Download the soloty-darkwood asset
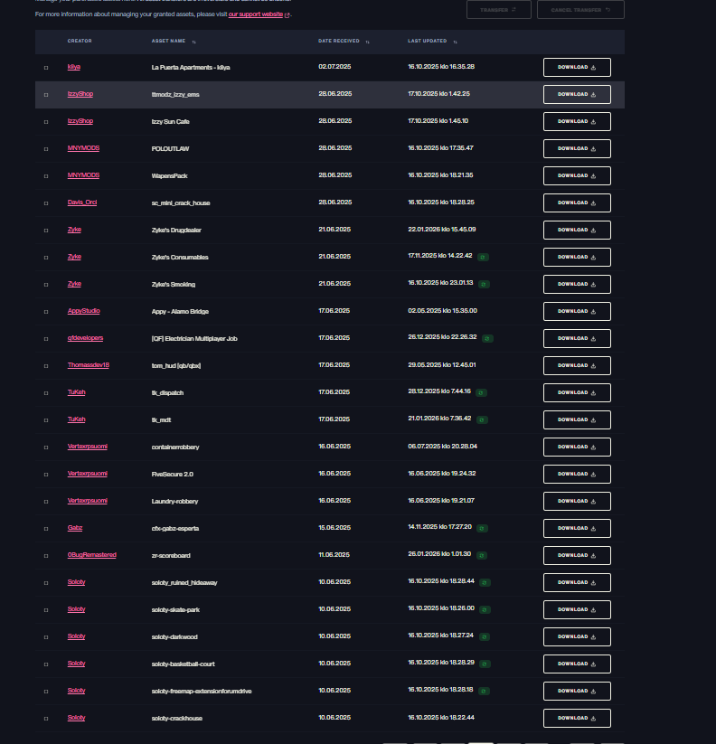 (577, 636)
